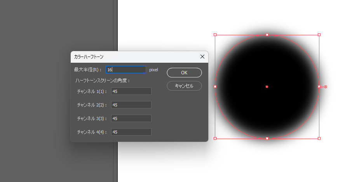Click the top-right bounding box handle

pyautogui.click(x=319, y=35)
